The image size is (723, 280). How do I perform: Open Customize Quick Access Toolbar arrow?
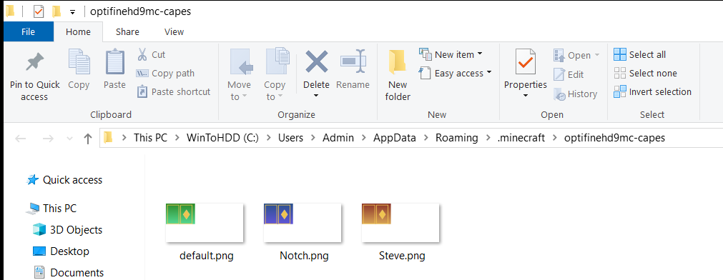coord(72,12)
